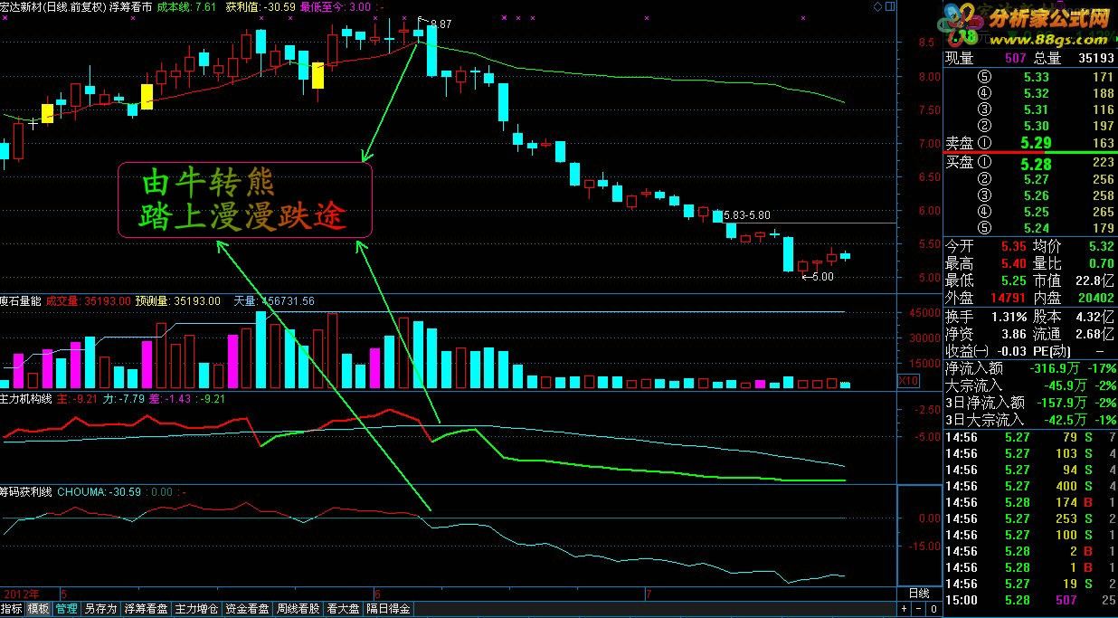The height and width of the screenshot is (618, 1118).
Task: Click the month 6 marker on the date axis
Action: (377, 594)
